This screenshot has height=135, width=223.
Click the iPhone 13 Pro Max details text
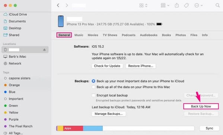(111, 24)
